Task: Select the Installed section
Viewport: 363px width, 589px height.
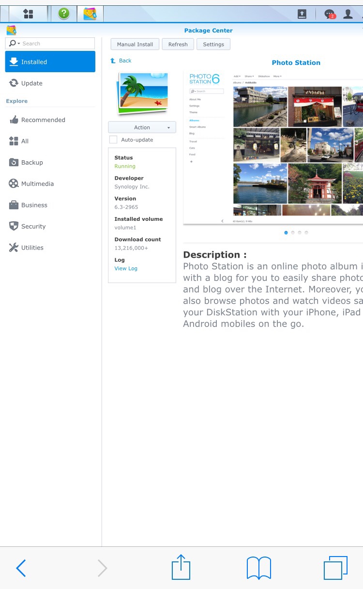Action: pyautogui.click(x=50, y=62)
